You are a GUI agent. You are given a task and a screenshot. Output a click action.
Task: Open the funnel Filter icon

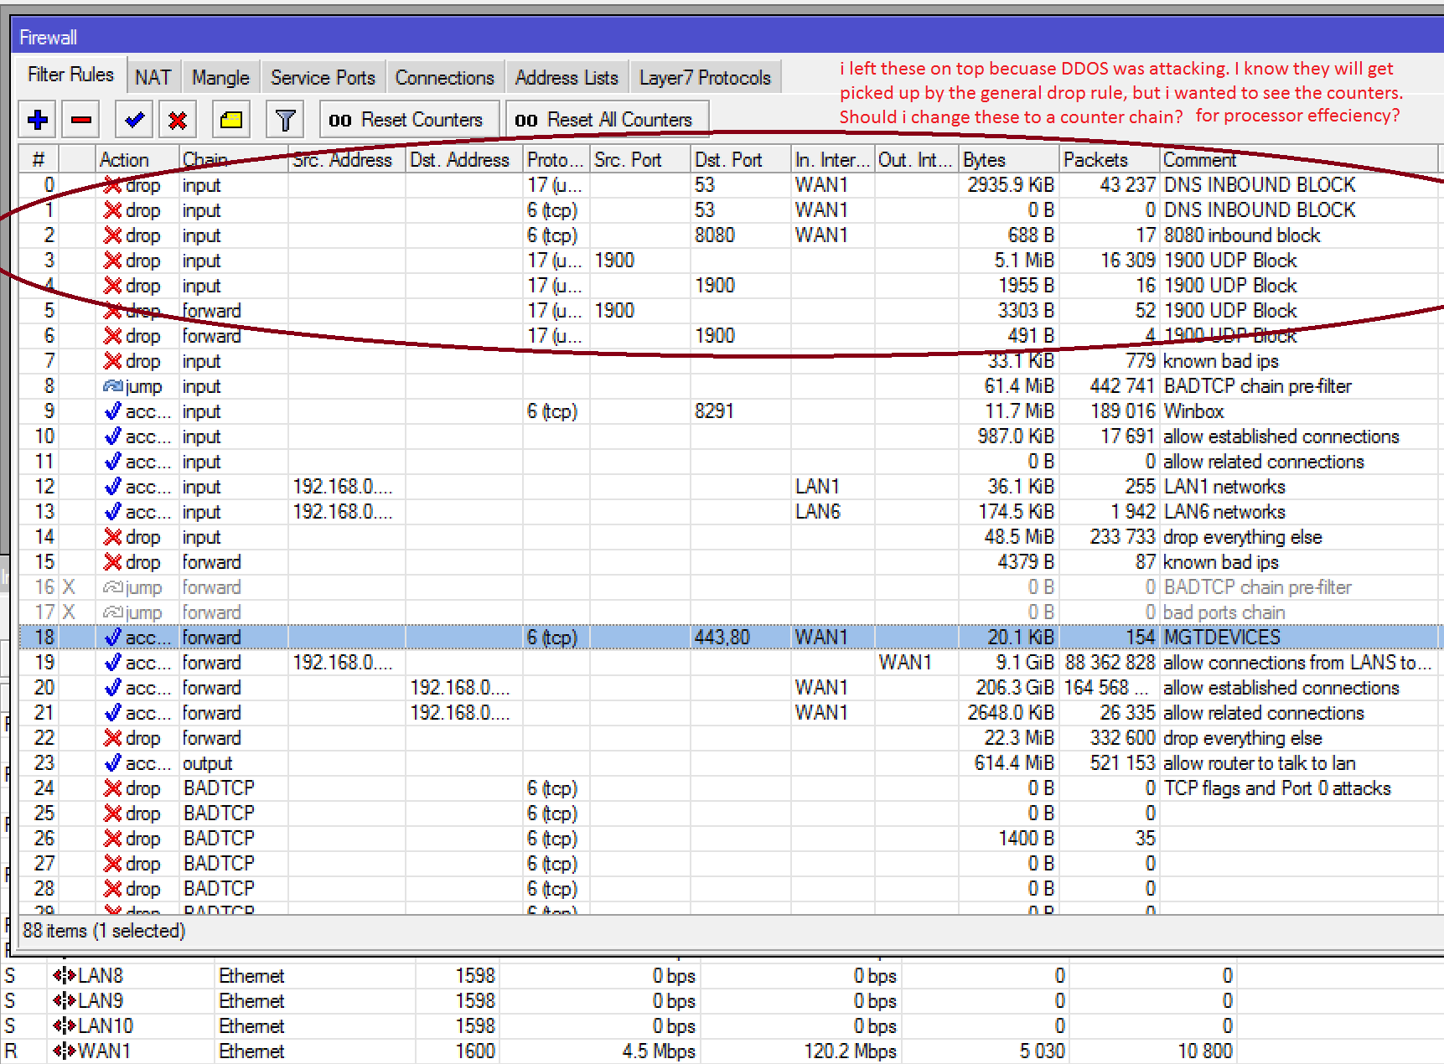click(285, 120)
